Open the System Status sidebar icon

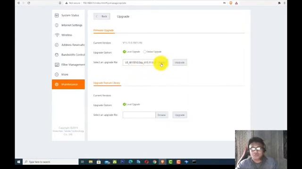click(x=57, y=15)
